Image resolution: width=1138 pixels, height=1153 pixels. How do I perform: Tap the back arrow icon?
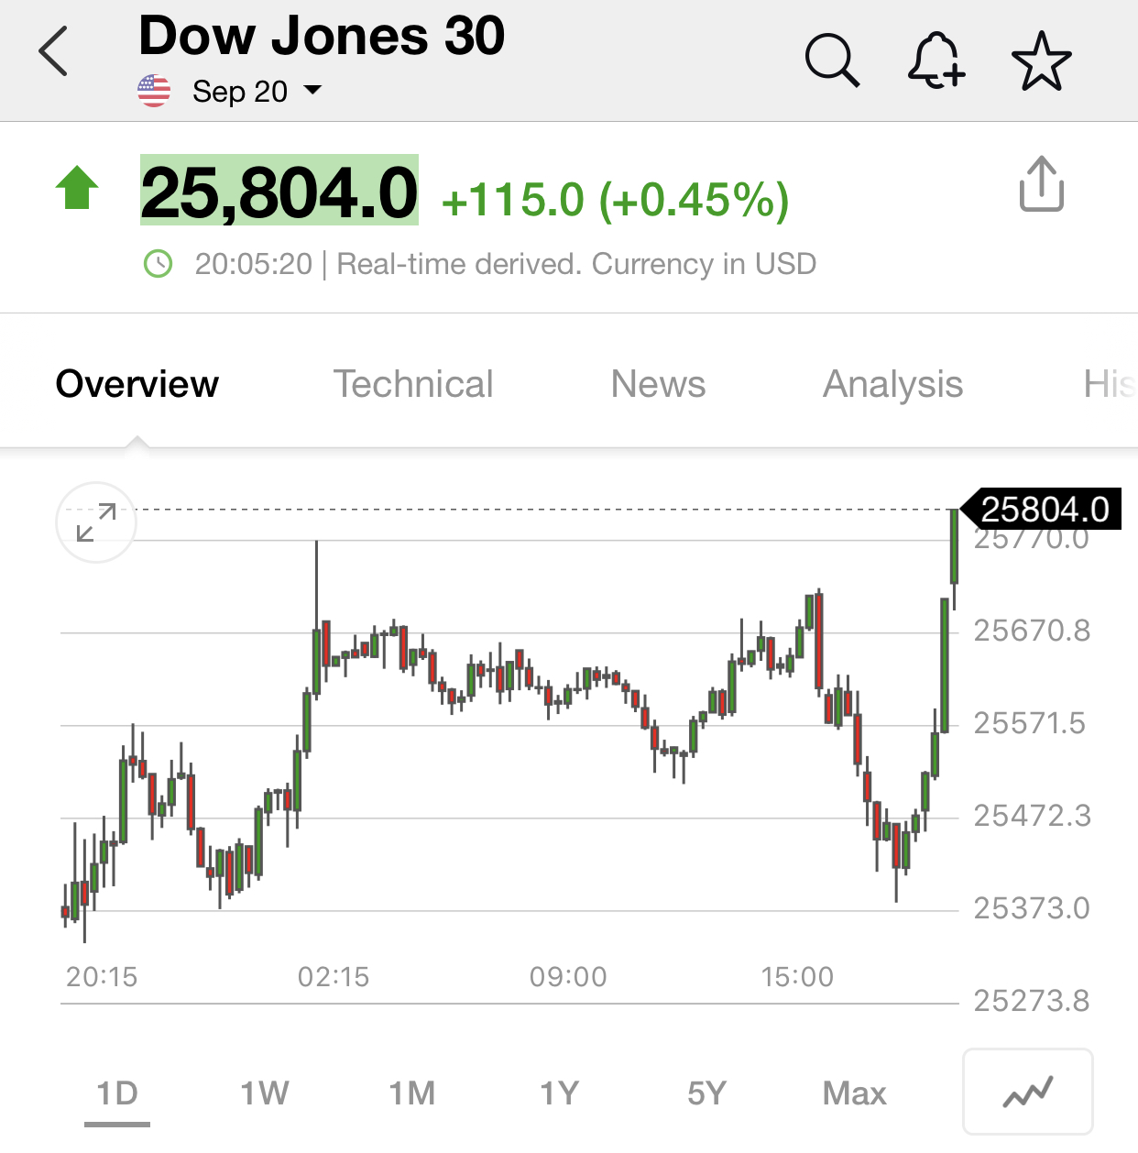(x=54, y=51)
